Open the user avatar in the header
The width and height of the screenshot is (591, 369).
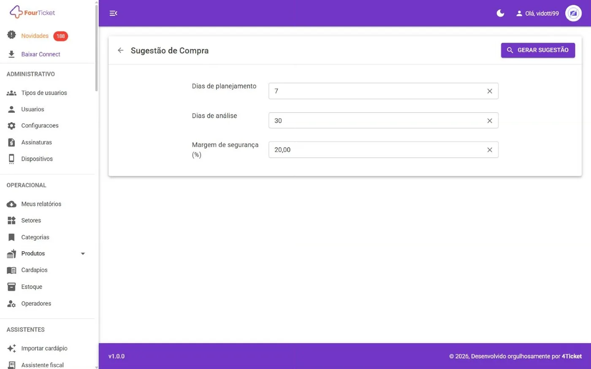coord(573,14)
